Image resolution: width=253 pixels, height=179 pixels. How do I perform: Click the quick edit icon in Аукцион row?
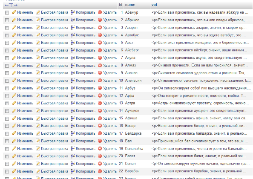point(38,111)
